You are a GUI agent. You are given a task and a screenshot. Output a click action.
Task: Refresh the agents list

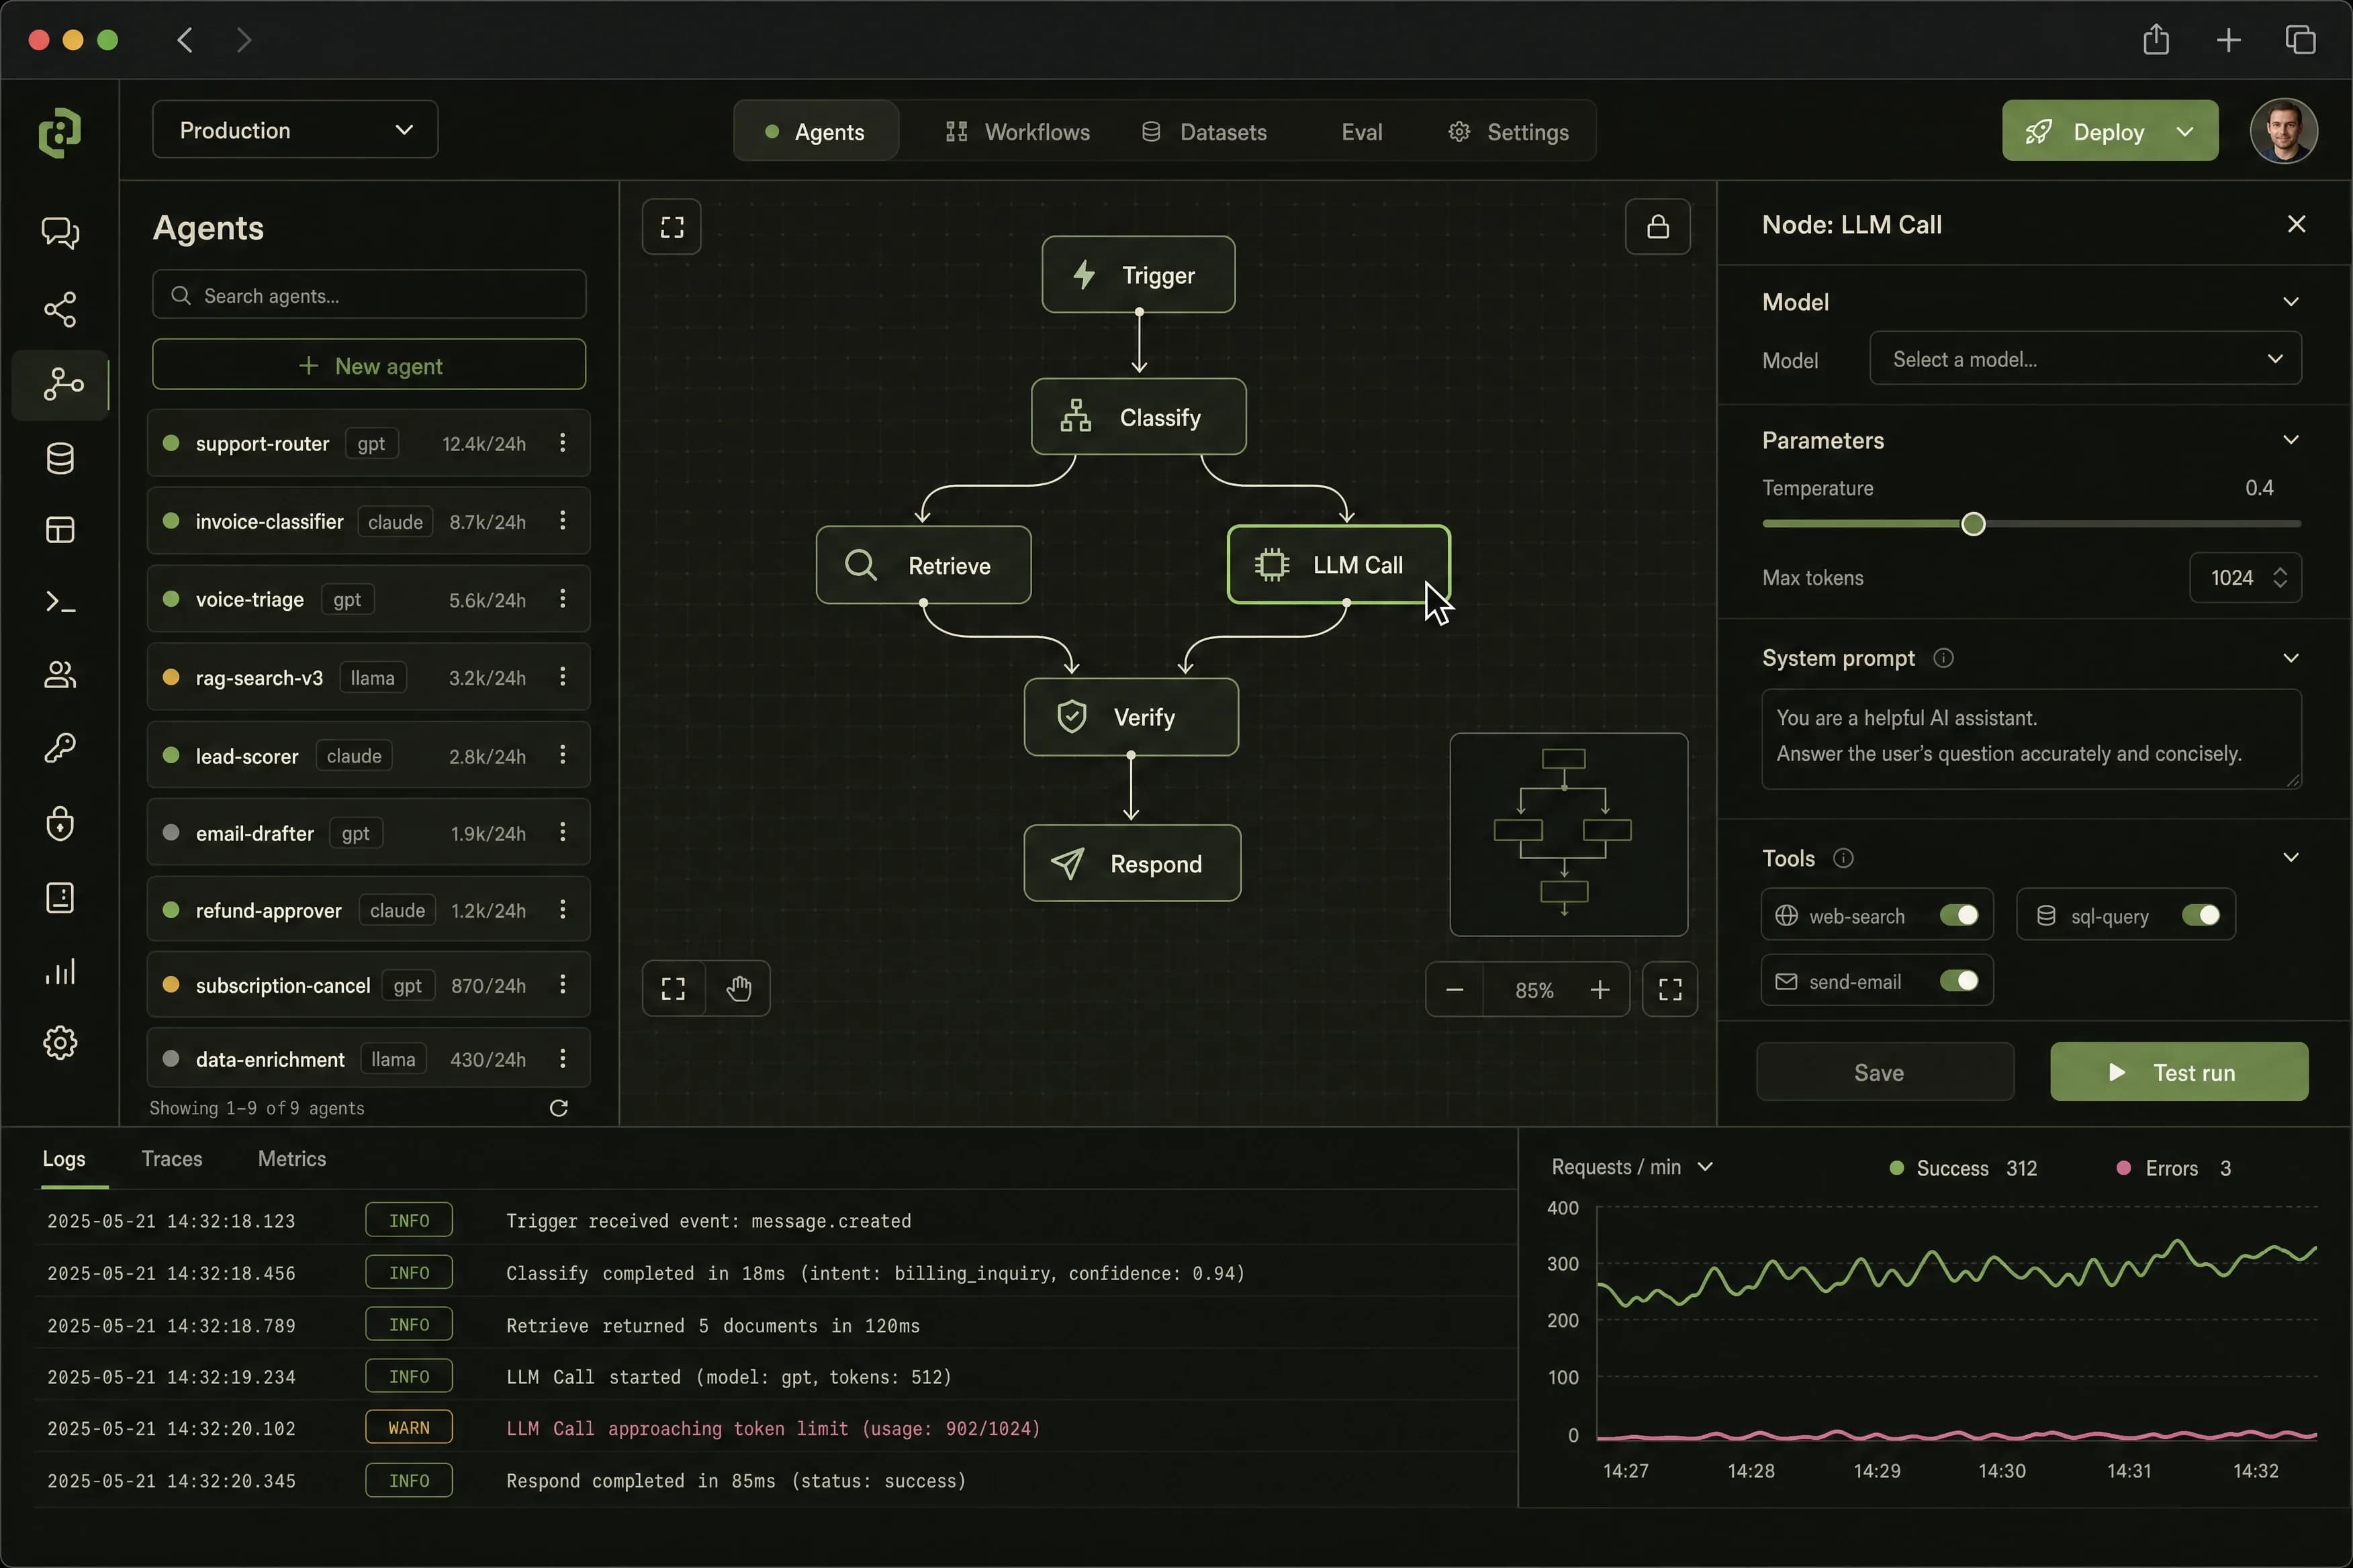pyautogui.click(x=559, y=1108)
